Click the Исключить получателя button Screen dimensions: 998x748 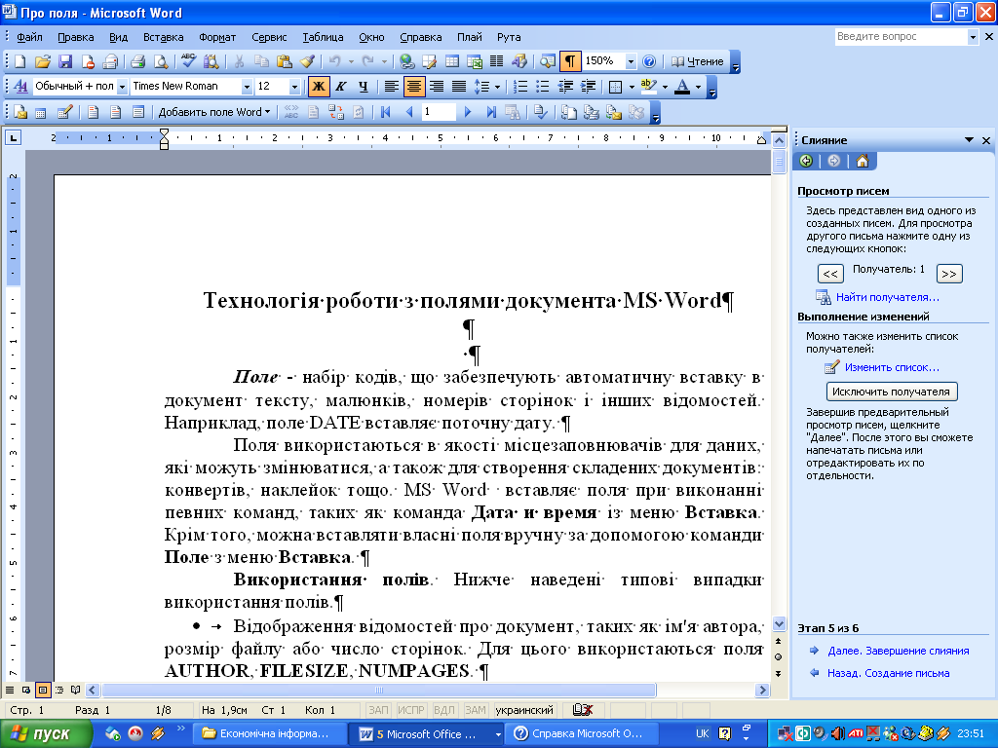point(891,392)
